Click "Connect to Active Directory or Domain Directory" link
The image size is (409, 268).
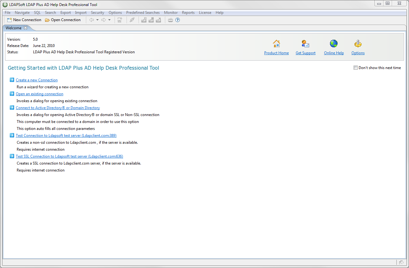[58, 108]
